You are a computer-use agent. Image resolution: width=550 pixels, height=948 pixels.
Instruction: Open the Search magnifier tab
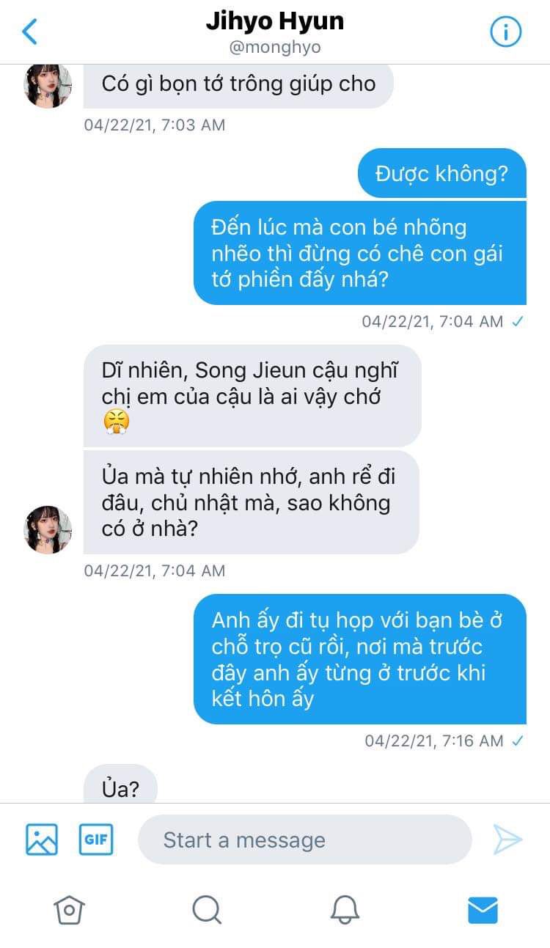pyautogui.click(x=207, y=910)
